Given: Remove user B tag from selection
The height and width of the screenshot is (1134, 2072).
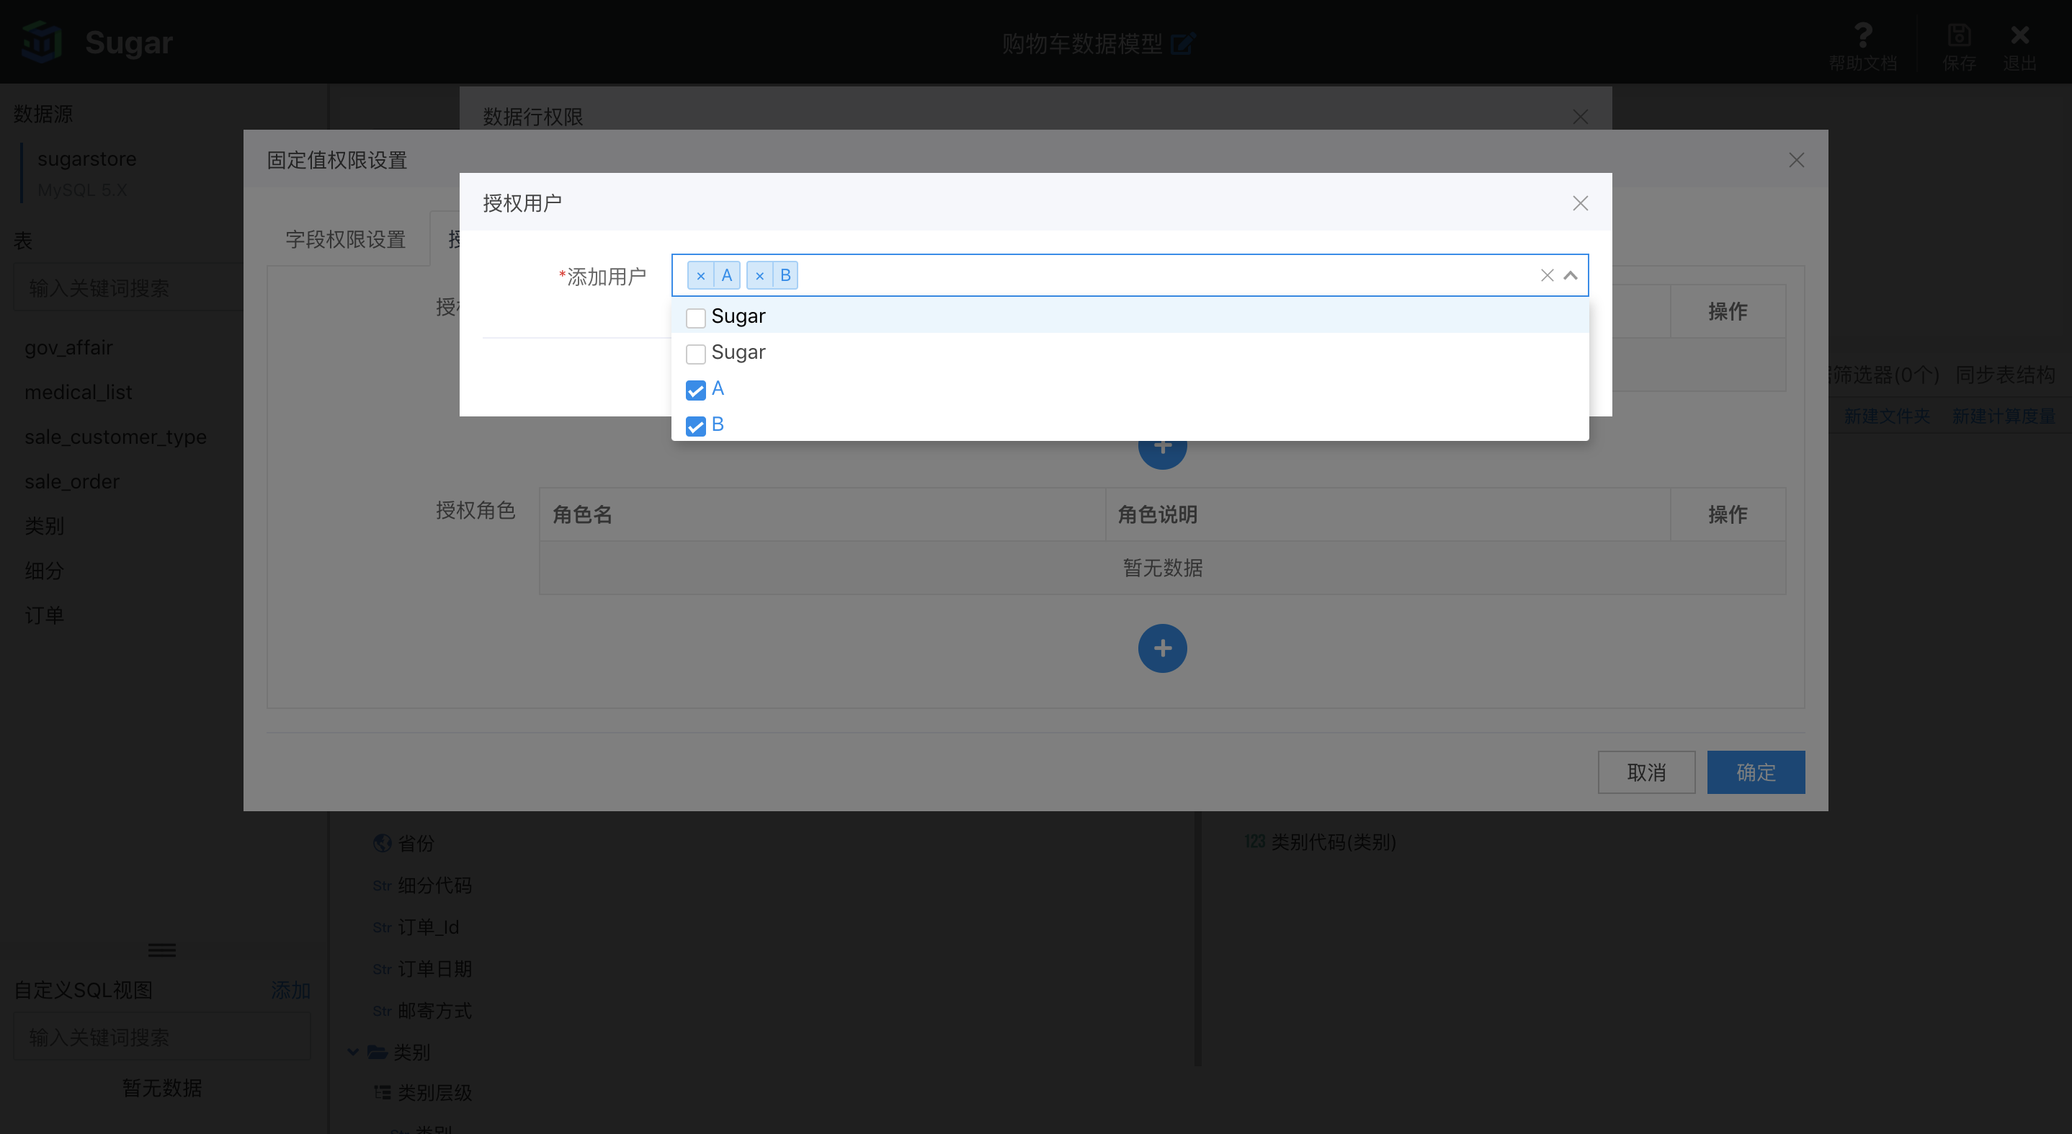Looking at the screenshot, I should pyautogui.click(x=759, y=276).
